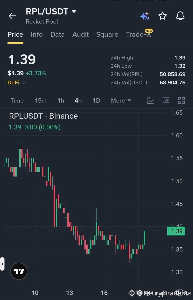Screen dimensions: 193x300
Task: Tap the RPLUSDT · Binance chart title
Action: pos(43,116)
